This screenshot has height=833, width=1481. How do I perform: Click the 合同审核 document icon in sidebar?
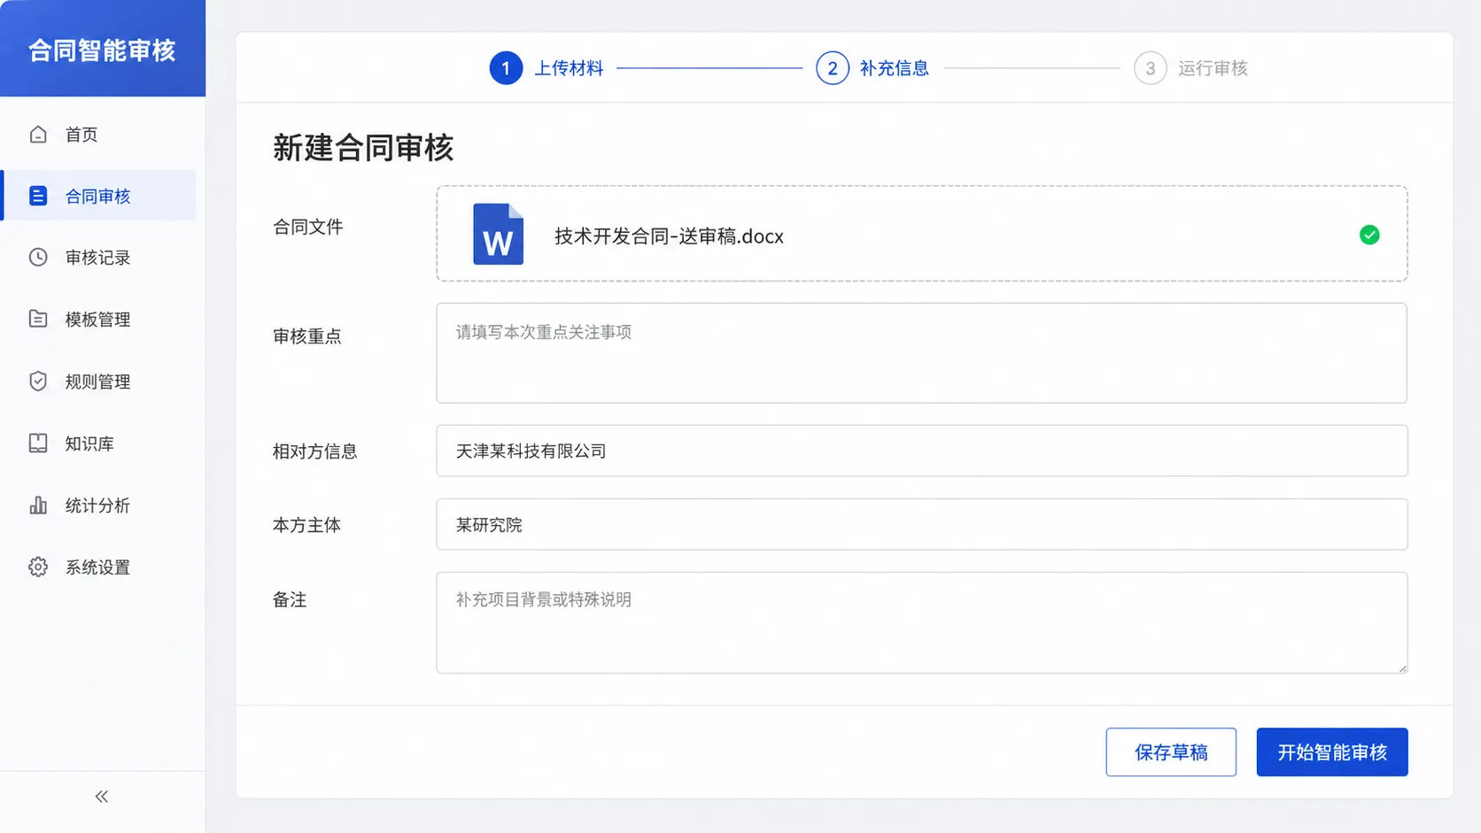[x=38, y=196]
